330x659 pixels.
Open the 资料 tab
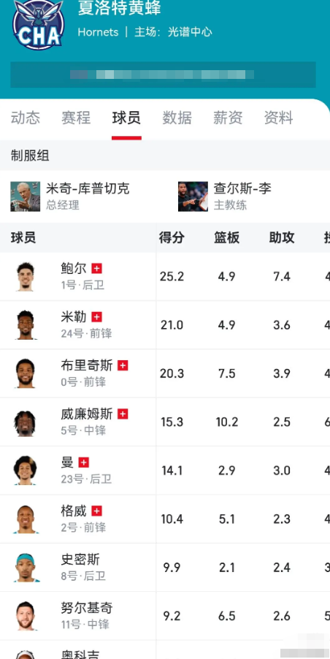[x=278, y=118]
